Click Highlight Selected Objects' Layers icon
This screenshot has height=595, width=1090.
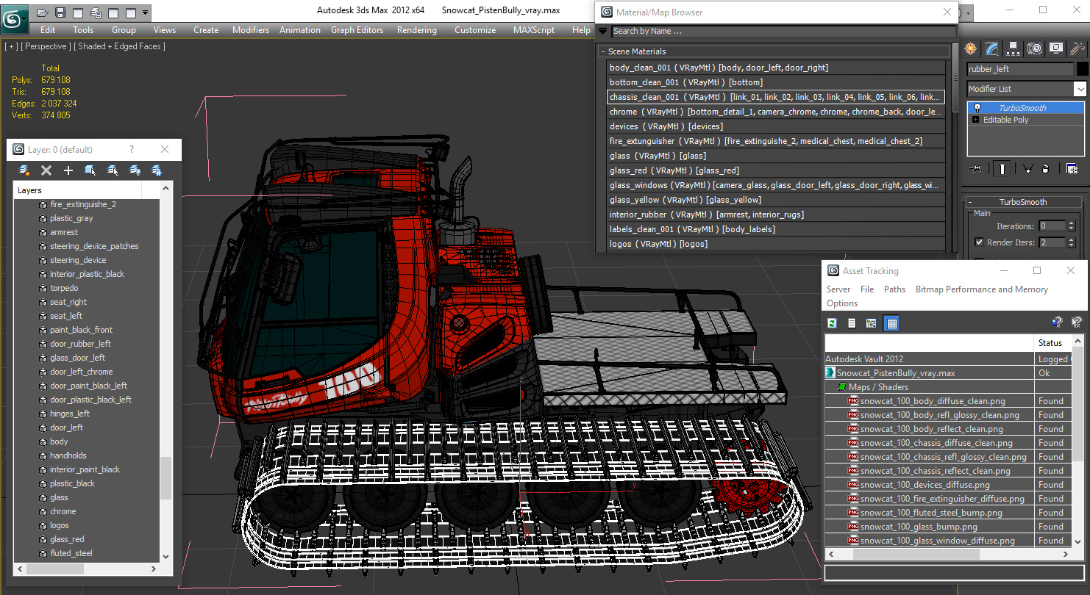pyautogui.click(x=113, y=170)
